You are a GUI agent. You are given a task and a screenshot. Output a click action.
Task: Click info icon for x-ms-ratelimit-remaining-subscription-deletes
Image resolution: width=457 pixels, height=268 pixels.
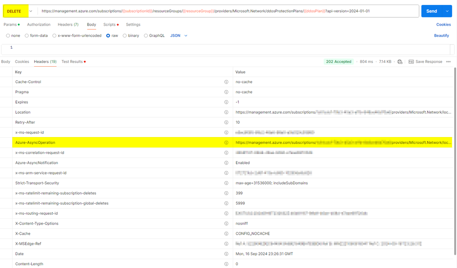226,193
